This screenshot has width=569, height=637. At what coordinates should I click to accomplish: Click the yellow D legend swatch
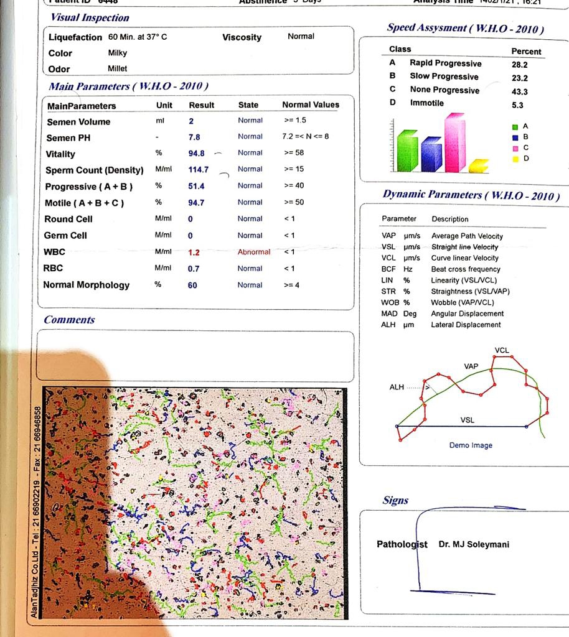(x=515, y=159)
